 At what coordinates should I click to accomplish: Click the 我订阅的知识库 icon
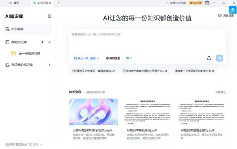[x=7, y=65]
